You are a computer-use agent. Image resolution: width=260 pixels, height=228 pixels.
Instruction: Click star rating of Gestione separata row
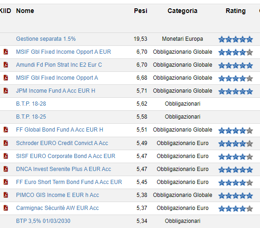click(x=235, y=39)
